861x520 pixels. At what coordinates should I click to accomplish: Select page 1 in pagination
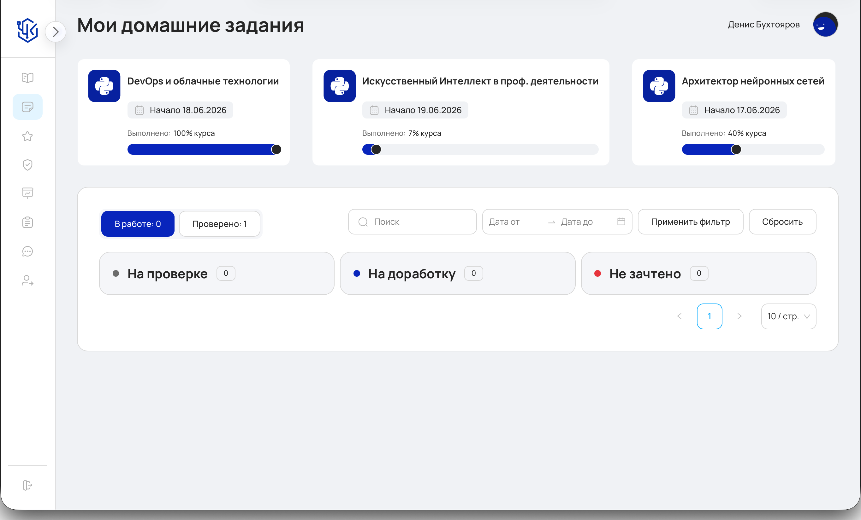click(x=710, y=316)
